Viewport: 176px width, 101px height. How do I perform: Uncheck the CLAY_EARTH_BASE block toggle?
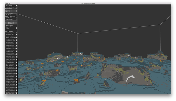[x=16, y=33]
